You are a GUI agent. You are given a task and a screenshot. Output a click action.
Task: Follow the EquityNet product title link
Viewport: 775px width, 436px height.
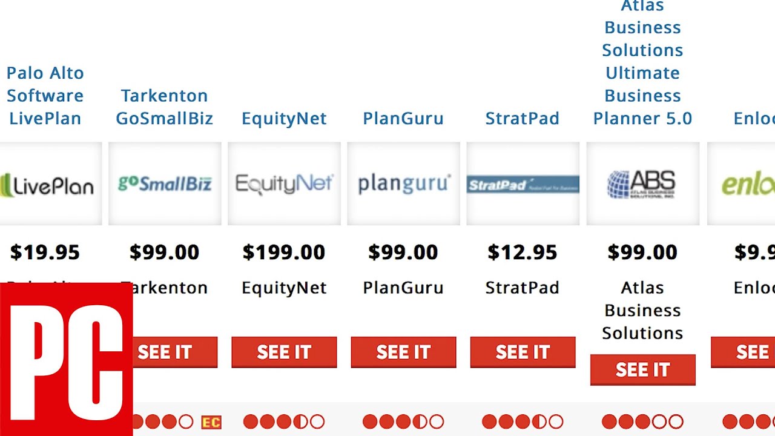284,118
